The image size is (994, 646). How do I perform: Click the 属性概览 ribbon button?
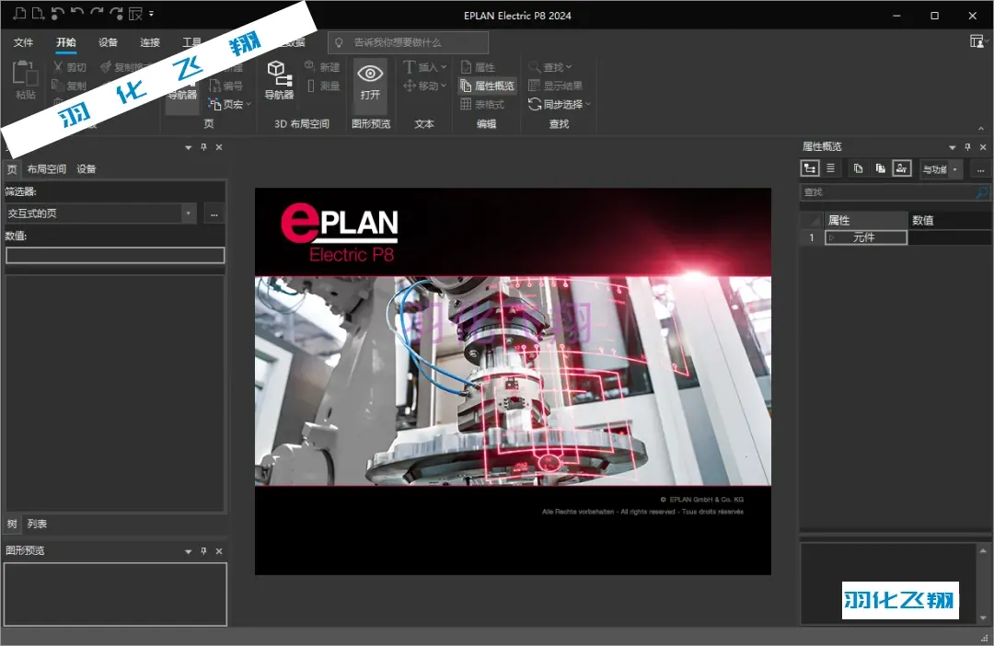487,86
